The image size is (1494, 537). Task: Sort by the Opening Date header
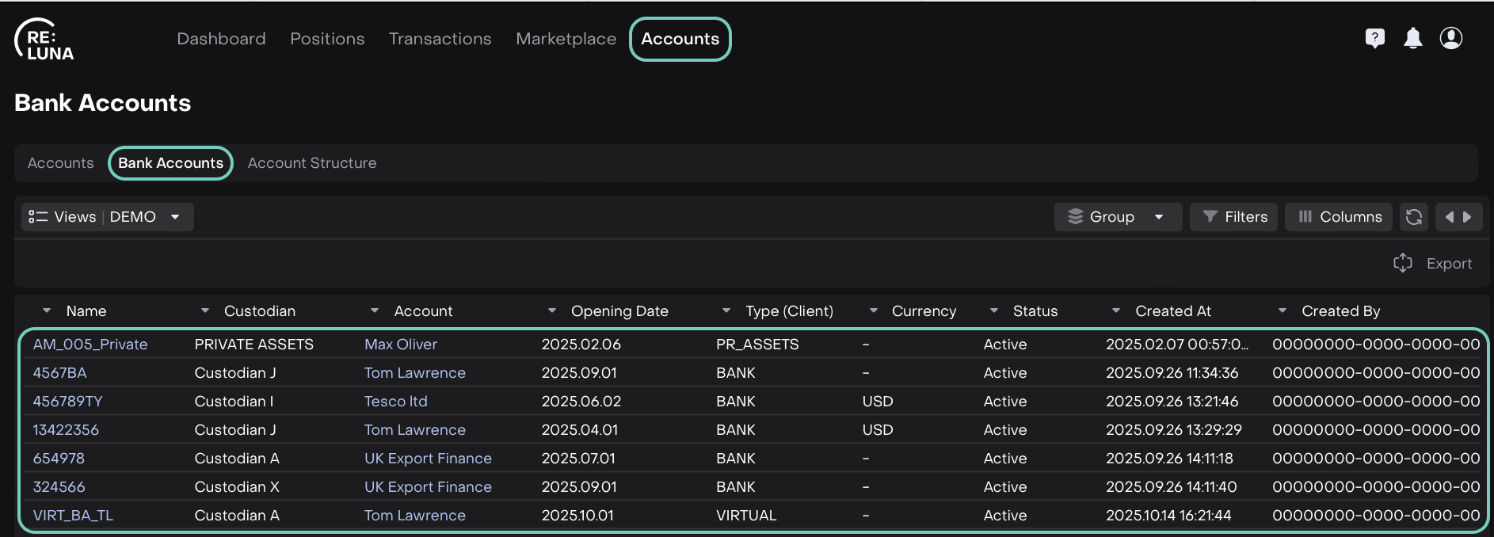tap(619, 311)
